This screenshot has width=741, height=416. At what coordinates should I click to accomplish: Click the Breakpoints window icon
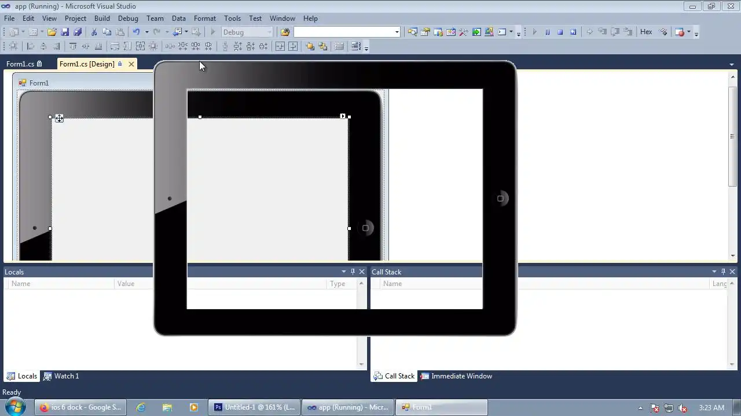680,32
